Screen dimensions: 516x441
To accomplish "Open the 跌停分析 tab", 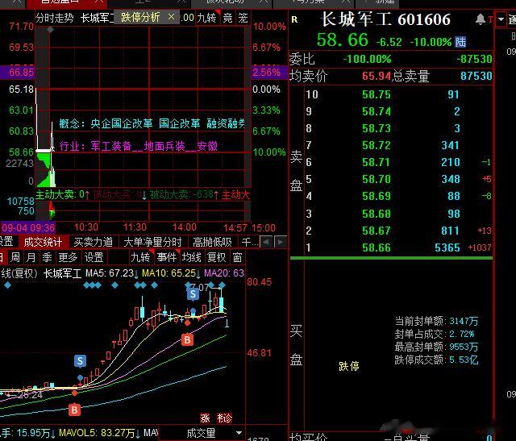I will (140, 17).
